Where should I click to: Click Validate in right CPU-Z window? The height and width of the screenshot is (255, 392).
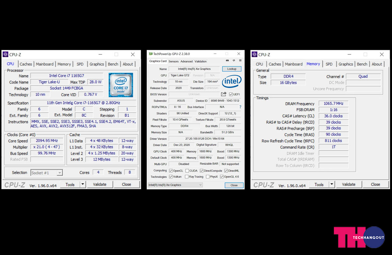pyautogui.click(x=349, y=185)
